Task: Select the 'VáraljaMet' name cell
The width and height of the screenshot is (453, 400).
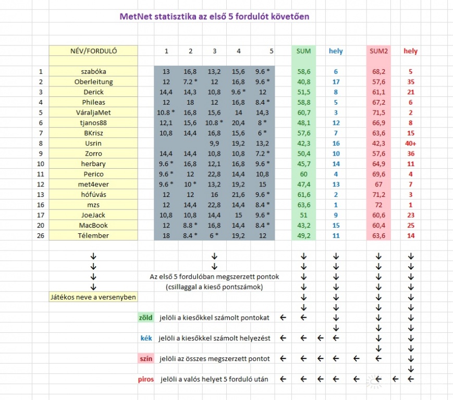Action: click(93, 113)
